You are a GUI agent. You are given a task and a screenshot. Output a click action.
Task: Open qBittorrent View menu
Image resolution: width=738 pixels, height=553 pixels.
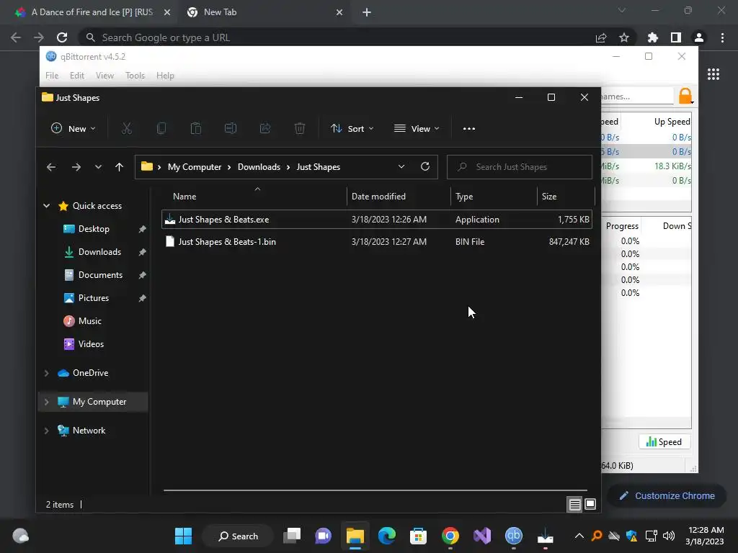click(105, 76)
